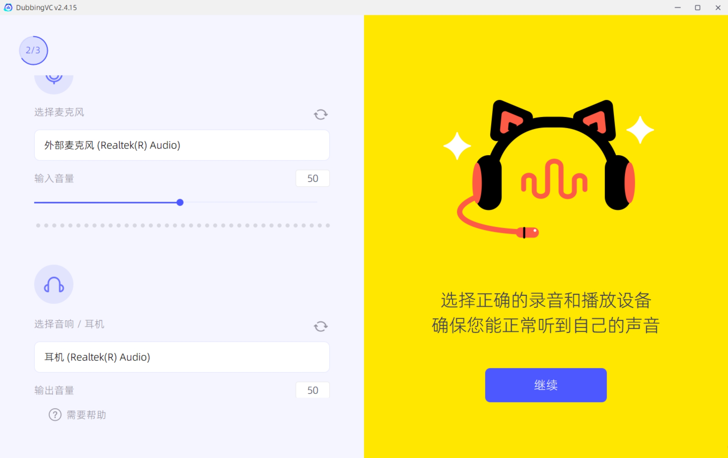Click the input volume slider handle
The width and height of the screenshot is (728, 458).
(180, 202)
